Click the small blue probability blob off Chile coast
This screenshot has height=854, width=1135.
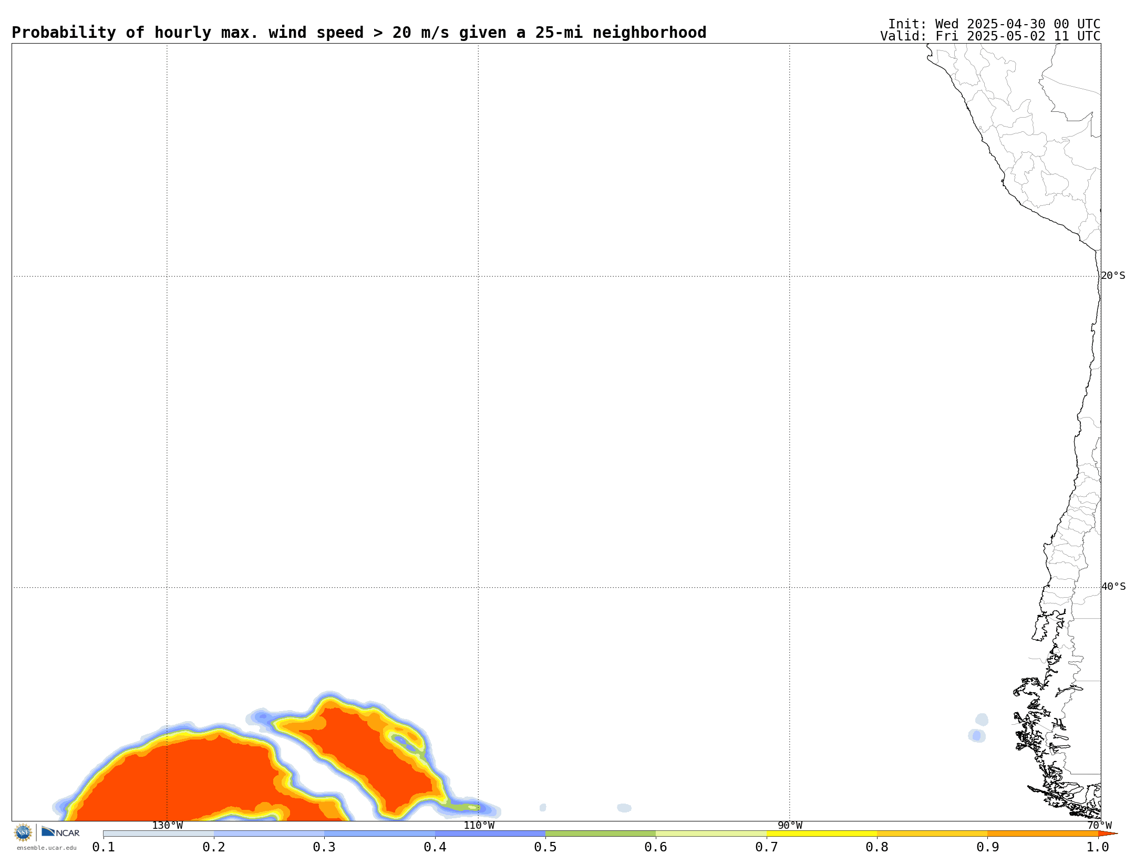point(977,735)
